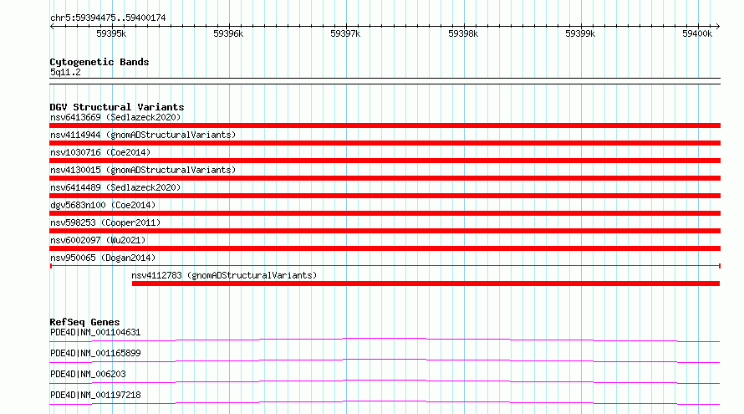Click the red bar under nsv6413669
The height and width of the screenshot is (414, 744).
tap(385, 125)
